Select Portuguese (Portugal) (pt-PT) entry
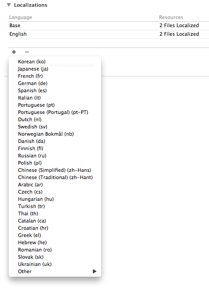 55,112
